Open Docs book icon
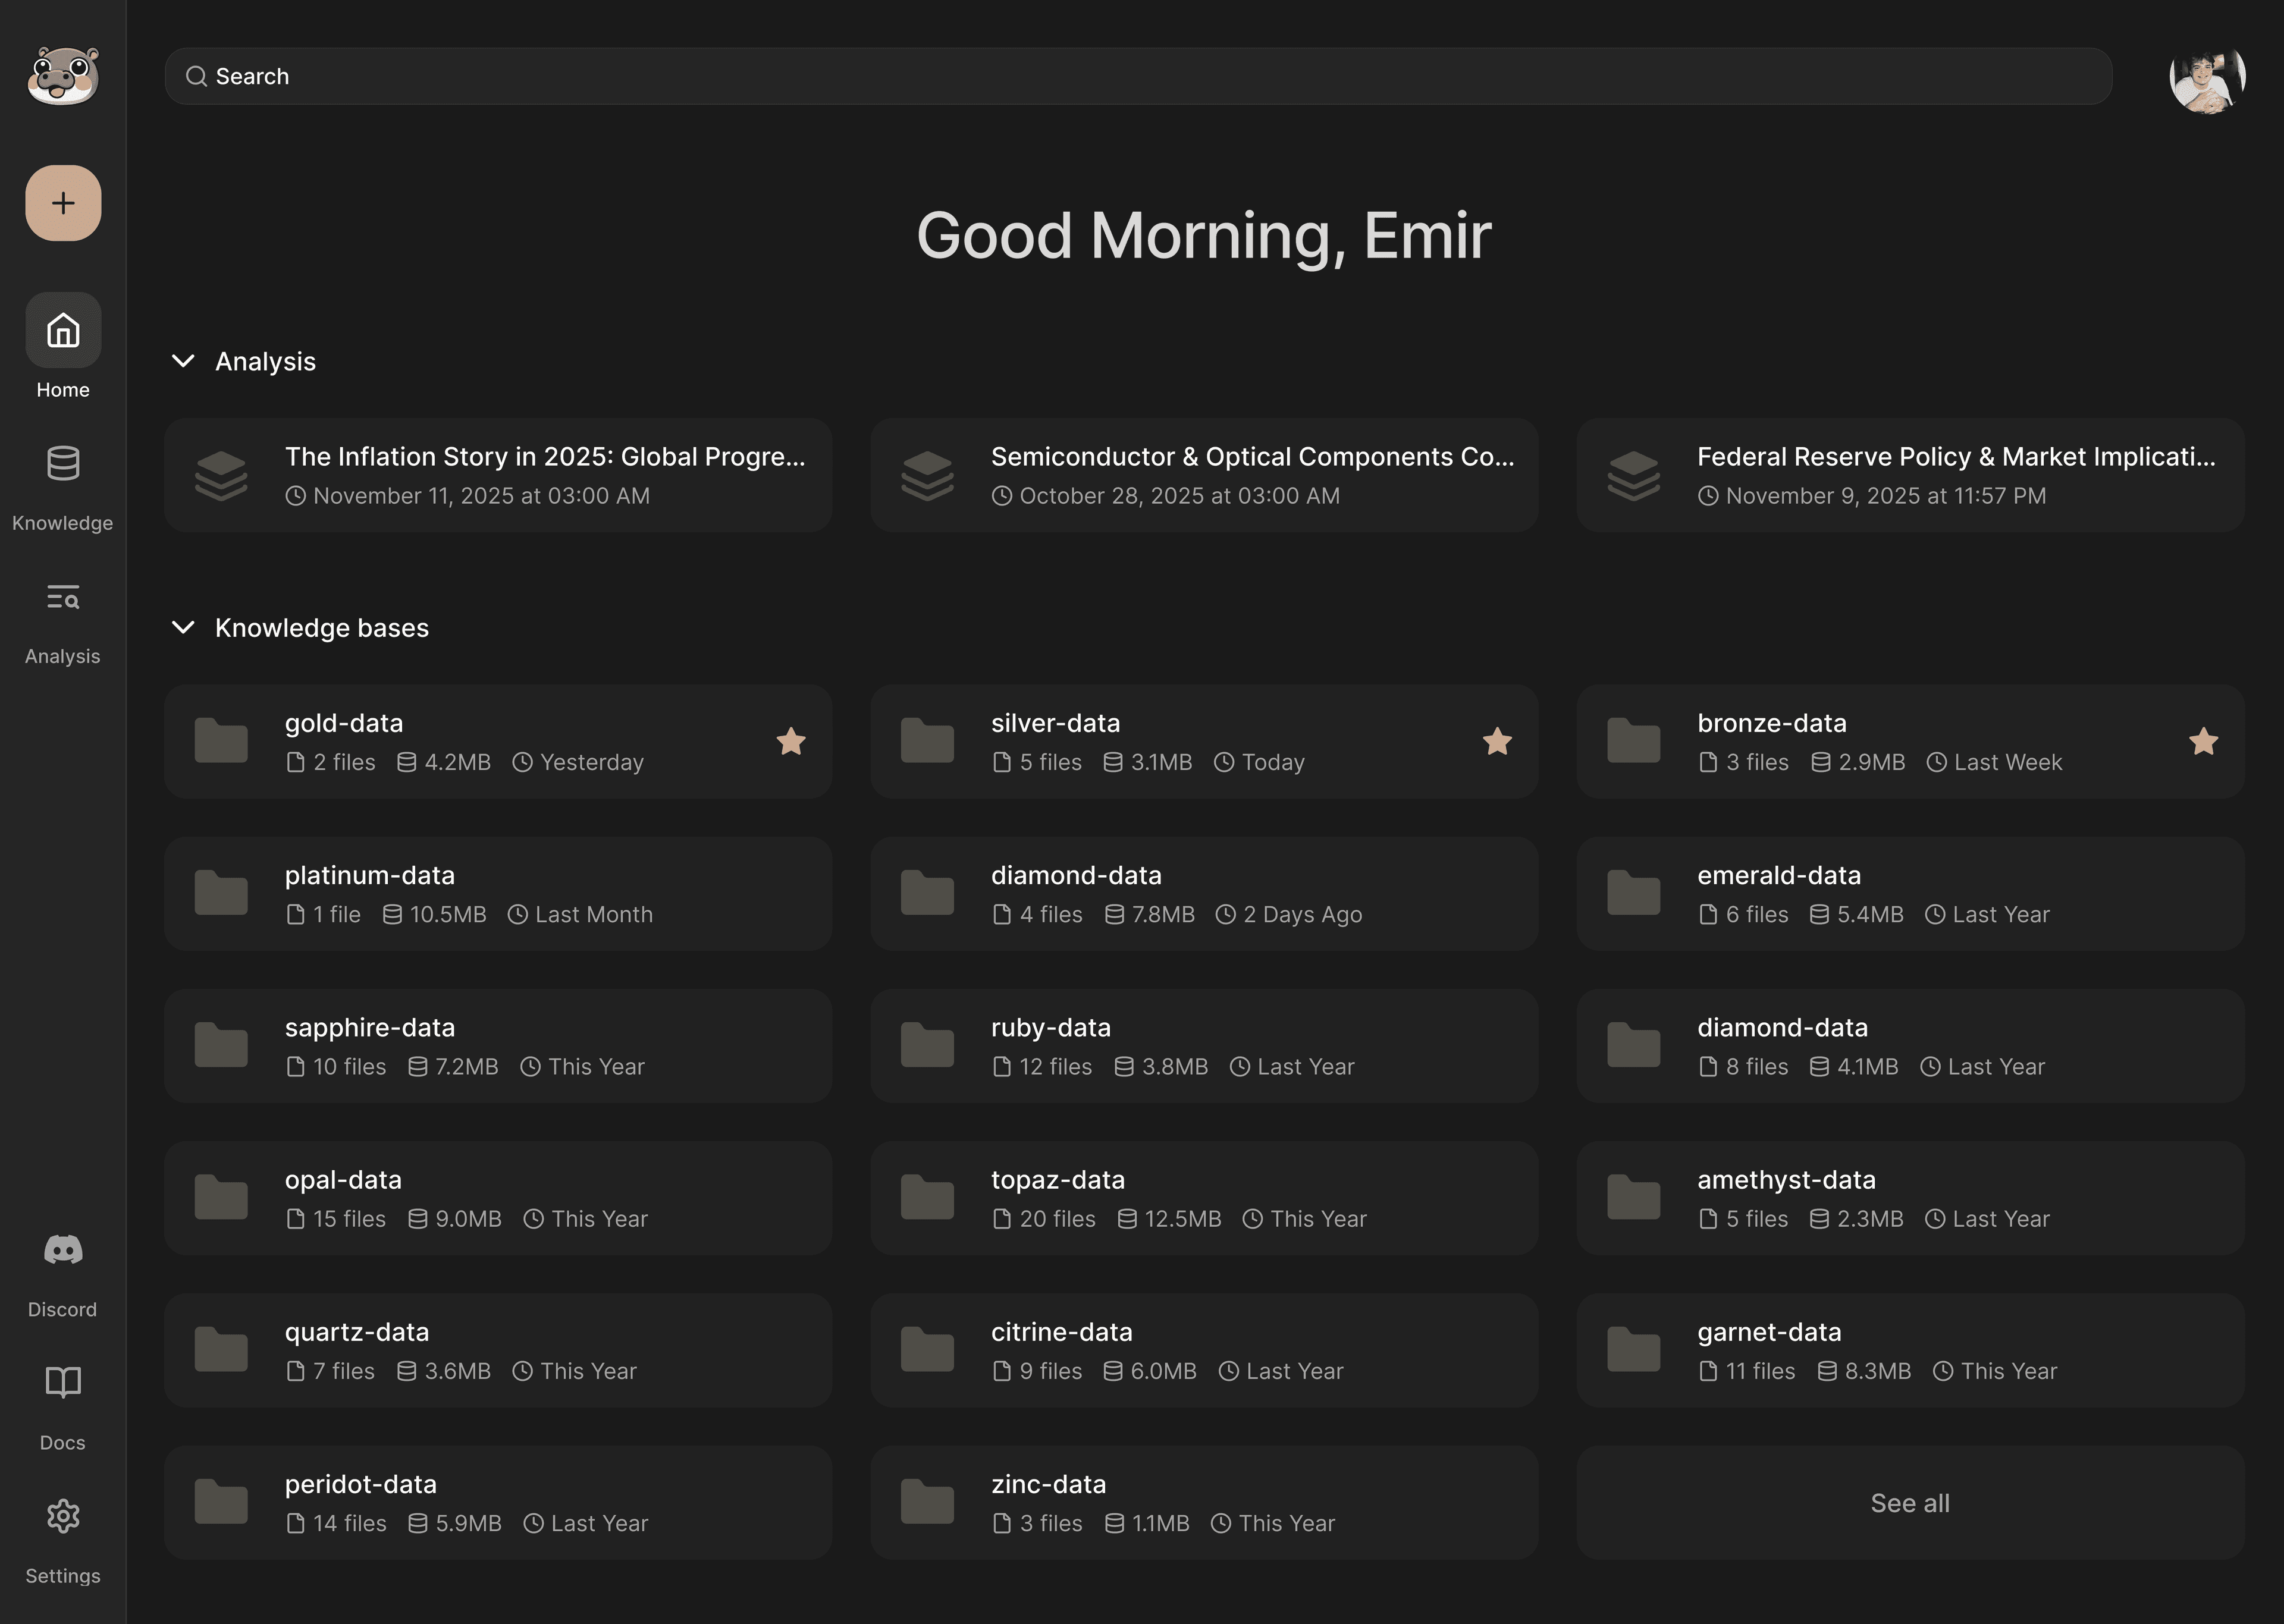The width and height of the screenshot is (2284, 1624). [x=63, y=1383]
